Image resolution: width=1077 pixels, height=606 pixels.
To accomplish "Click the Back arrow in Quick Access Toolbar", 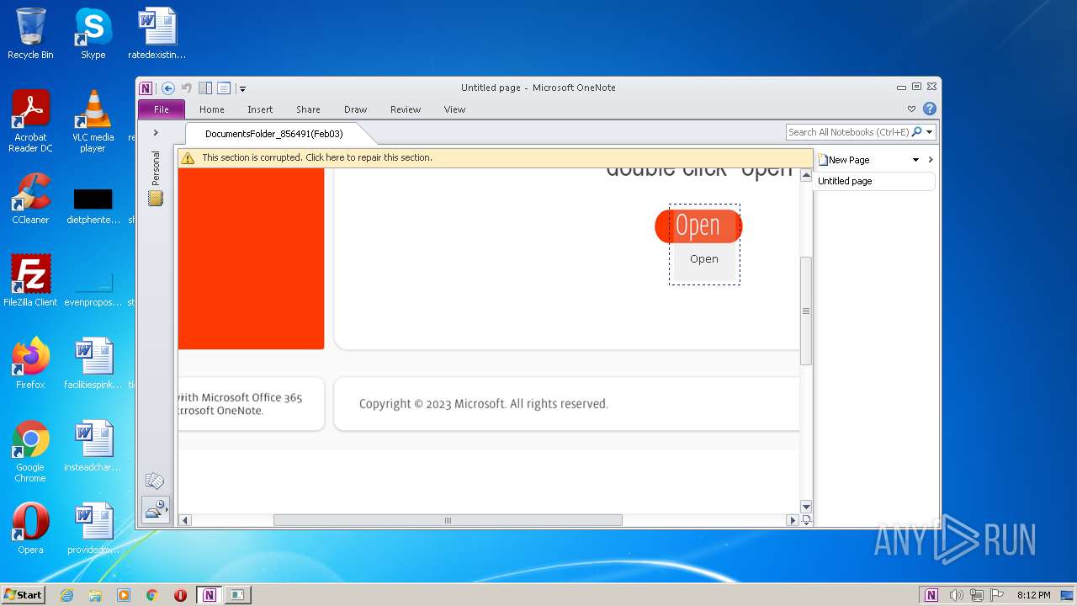I will [168, 88].
